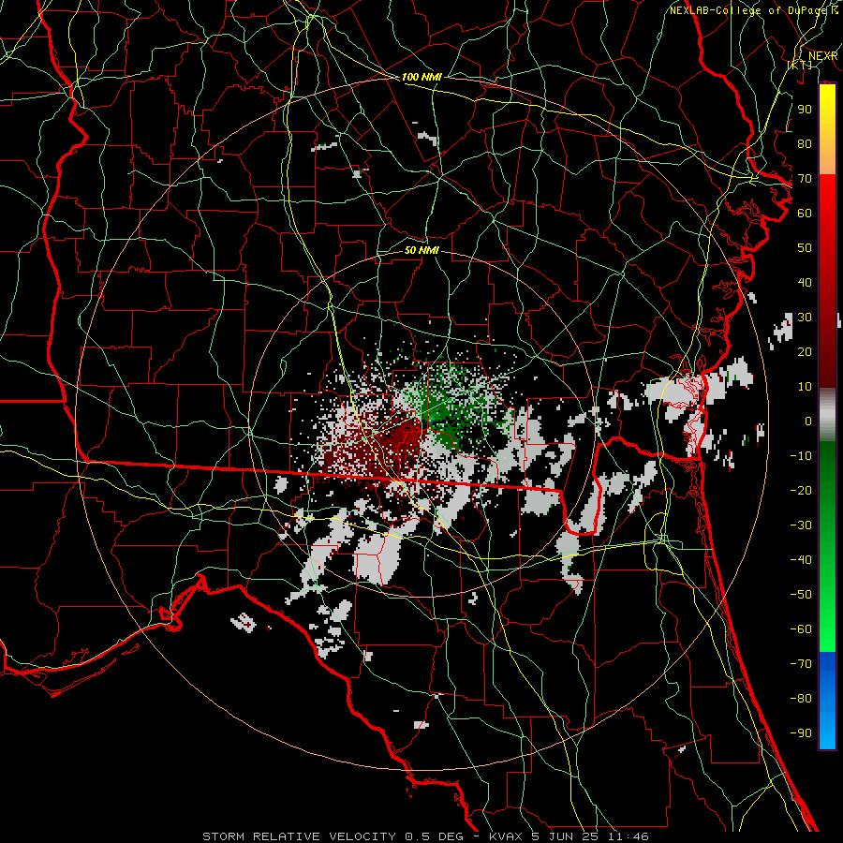
Task: Click the "60" color scale label
Action: tap(805, 213)
